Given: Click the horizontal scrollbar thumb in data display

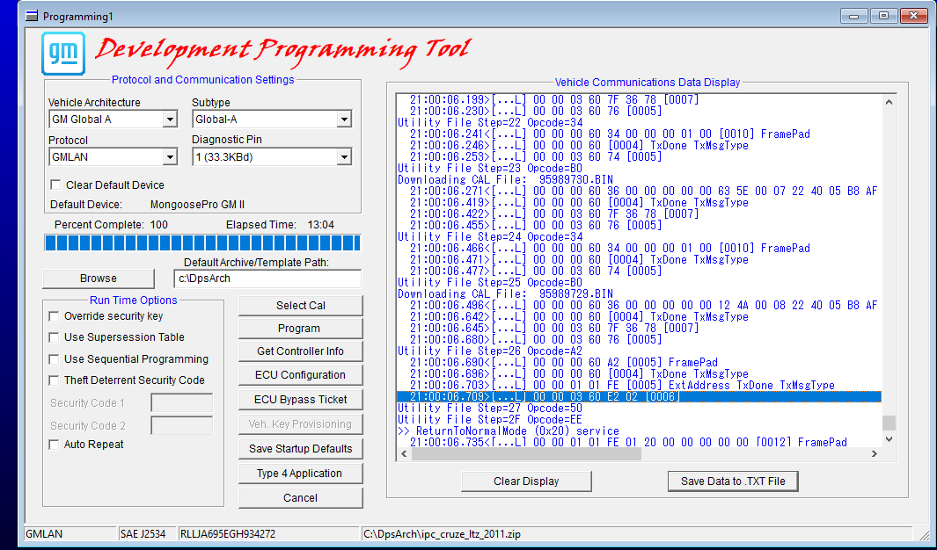Looking at the screenshot, I should (x=526, y=454).
